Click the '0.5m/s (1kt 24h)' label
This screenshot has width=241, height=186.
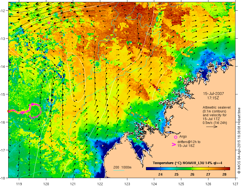(x=215, y=123)
